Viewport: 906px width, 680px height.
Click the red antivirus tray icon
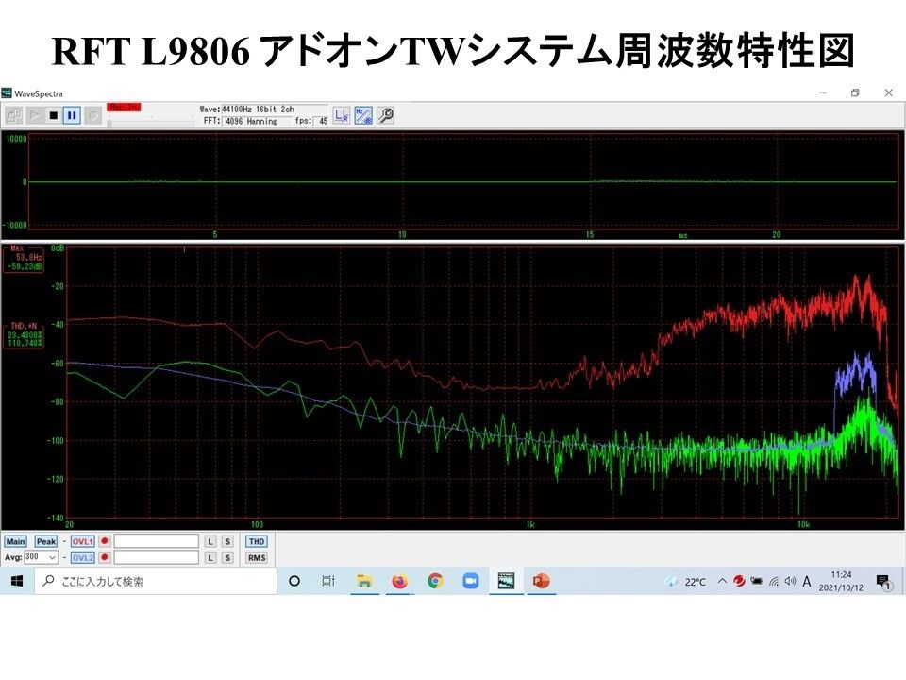coord(739,581)
